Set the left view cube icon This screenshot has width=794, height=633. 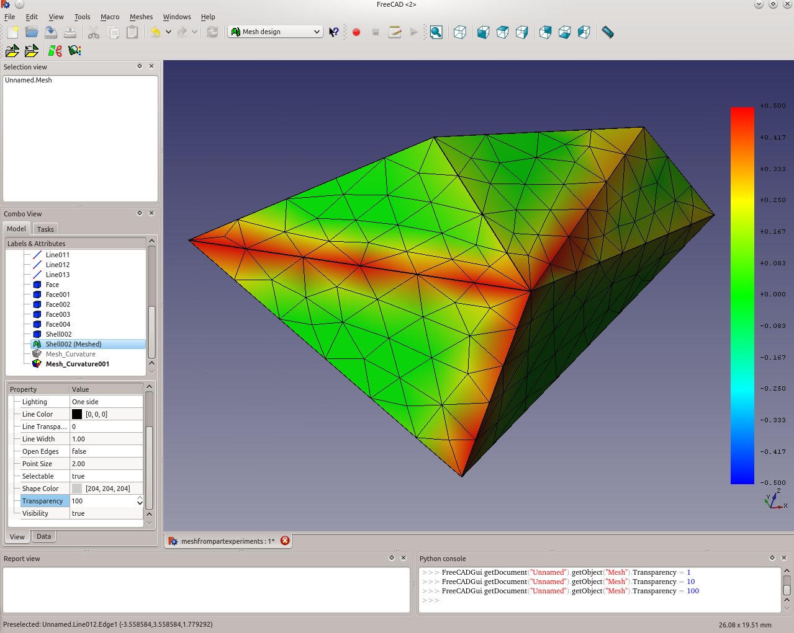584,32
